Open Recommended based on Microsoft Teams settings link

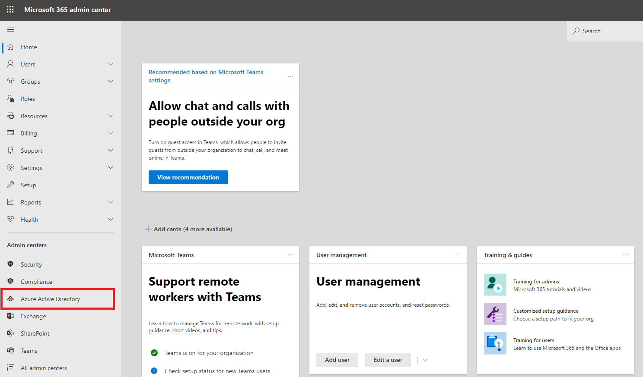206,76
